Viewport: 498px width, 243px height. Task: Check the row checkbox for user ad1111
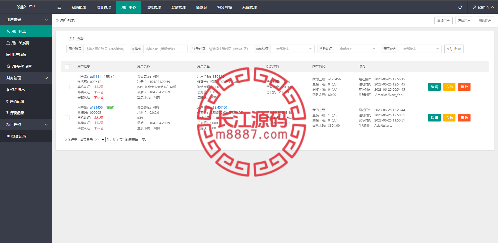[x=67, y=87]
